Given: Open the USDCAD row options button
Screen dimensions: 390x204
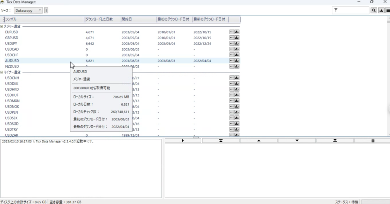Looking at the screenshot, I should [x=232, y=49].
